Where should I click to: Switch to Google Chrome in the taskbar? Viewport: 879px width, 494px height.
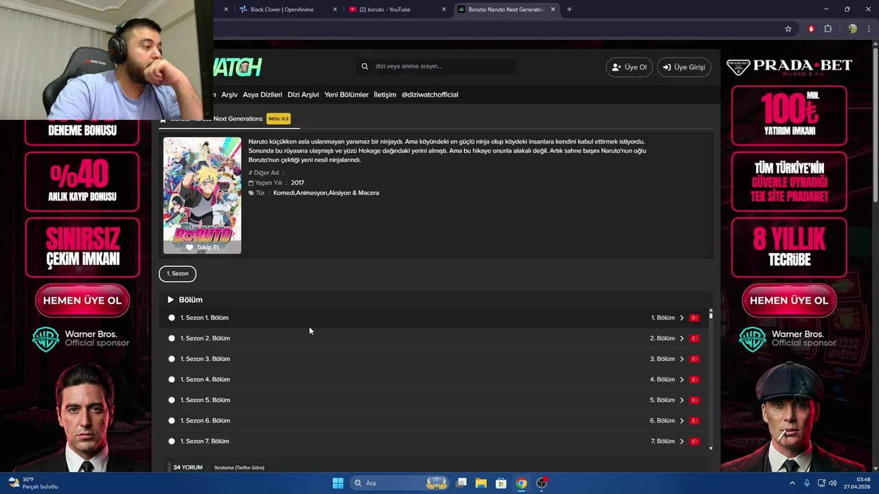[x=521, y=483]
